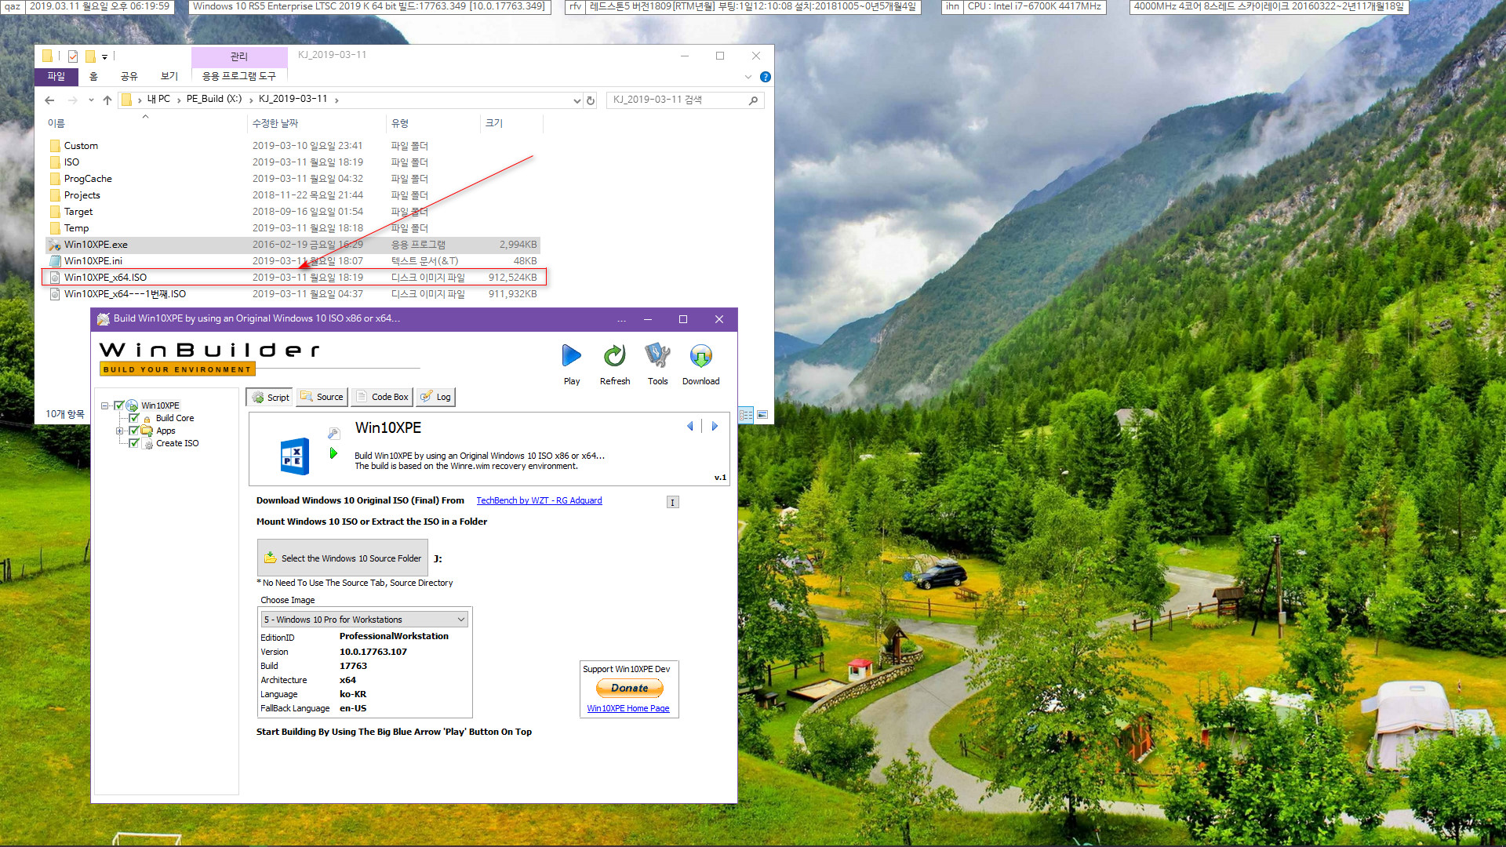Switch Explorer to details view icon
The height and width of the screenshot is (847, 1506).
(746, 415)
